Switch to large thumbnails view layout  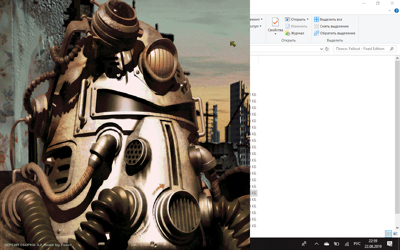click(x=395, y=233)
